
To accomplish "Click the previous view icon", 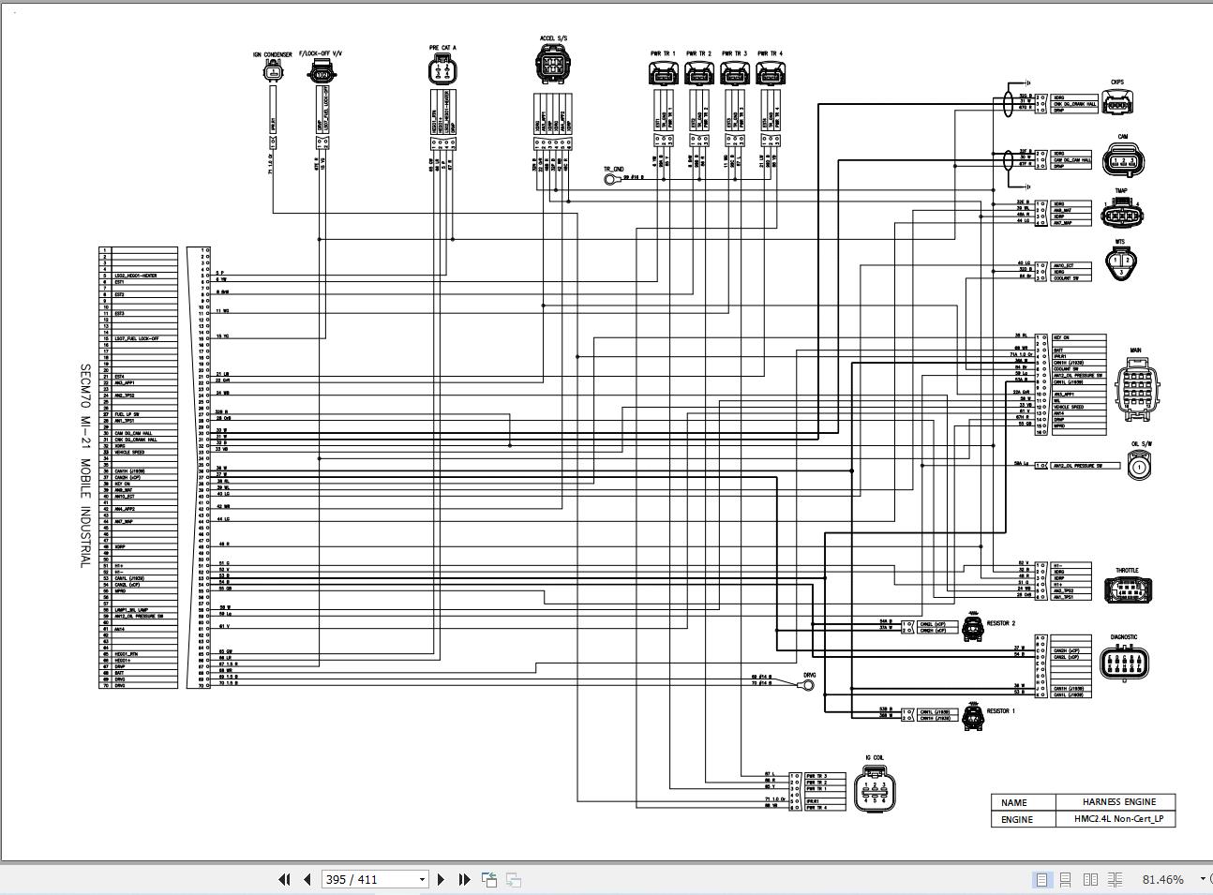I will [489, 879].
